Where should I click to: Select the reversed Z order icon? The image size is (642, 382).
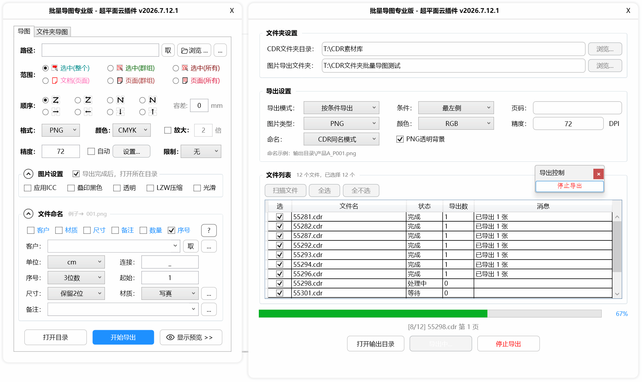(88, 100)
